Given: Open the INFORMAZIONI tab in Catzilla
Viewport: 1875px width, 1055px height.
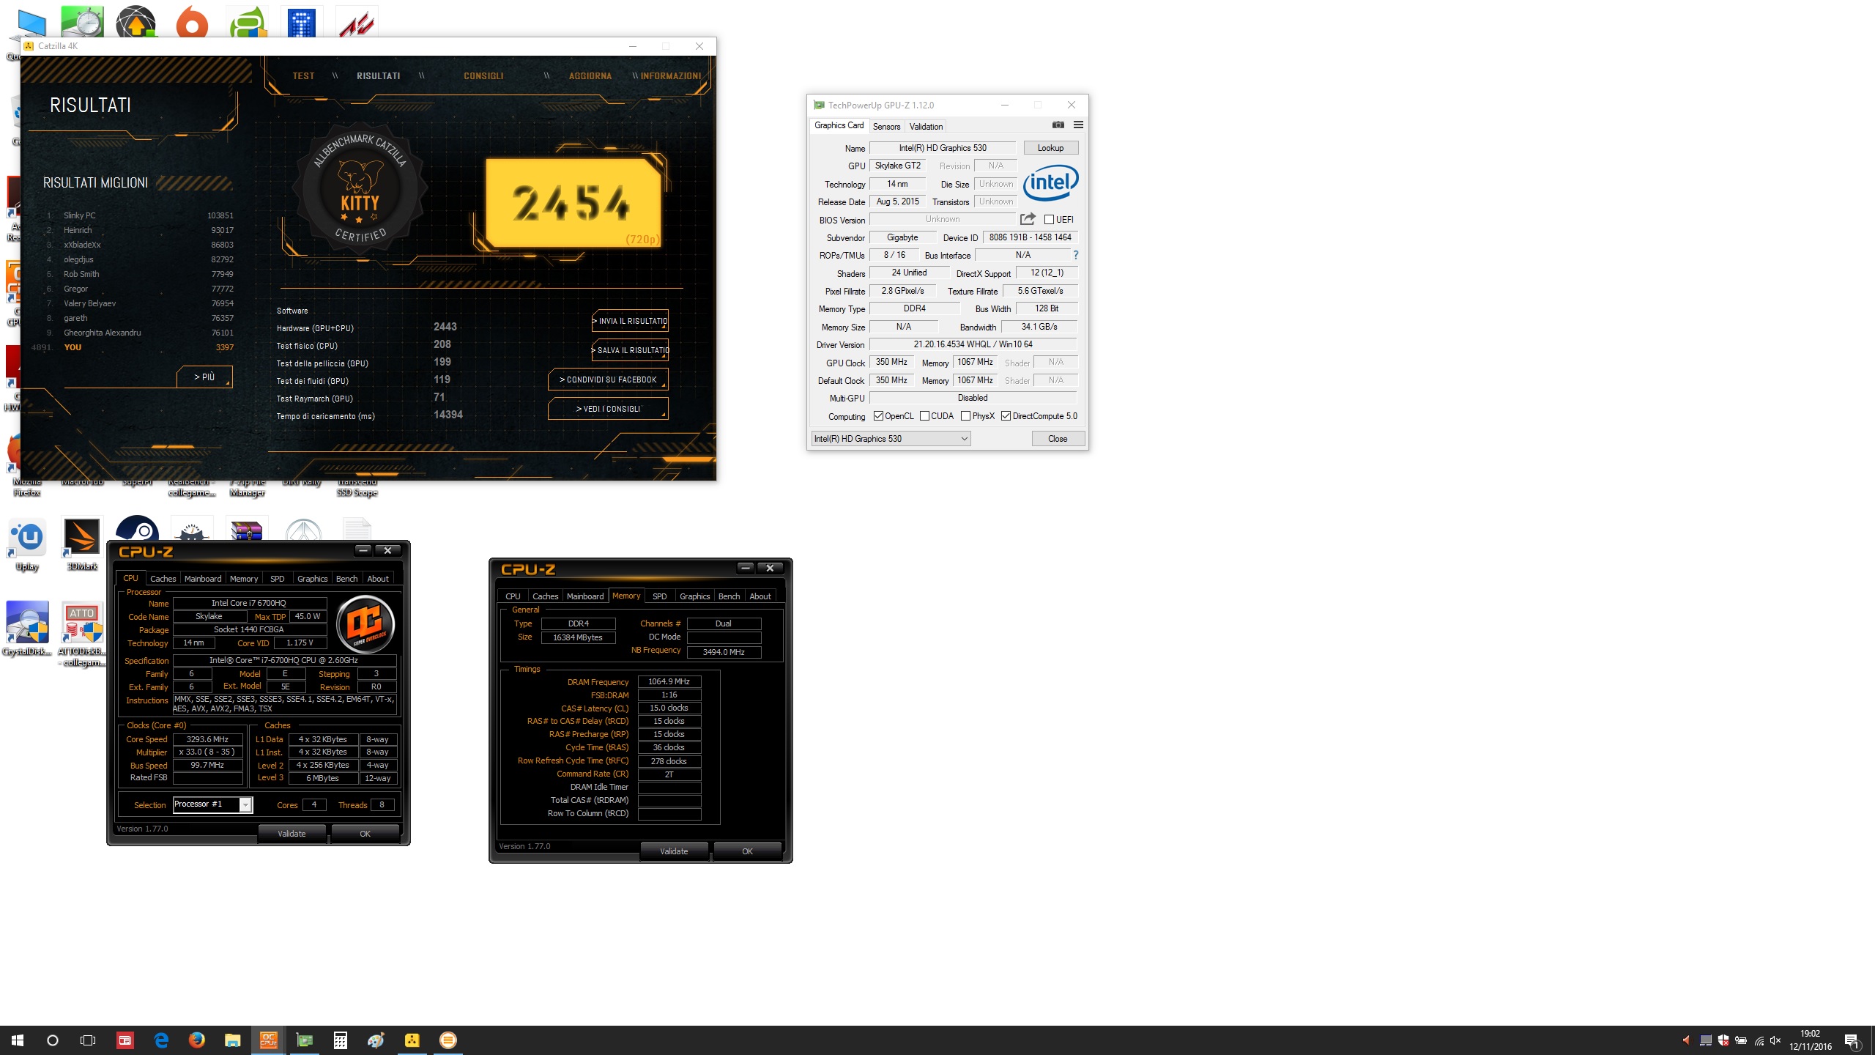Looking at the screenshot, I should pyautogui.click(x=671, y=76).
